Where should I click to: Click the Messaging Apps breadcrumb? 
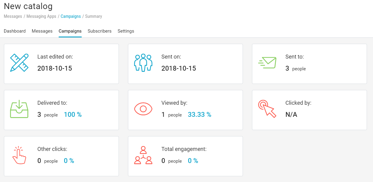click(x=41, y=16)
